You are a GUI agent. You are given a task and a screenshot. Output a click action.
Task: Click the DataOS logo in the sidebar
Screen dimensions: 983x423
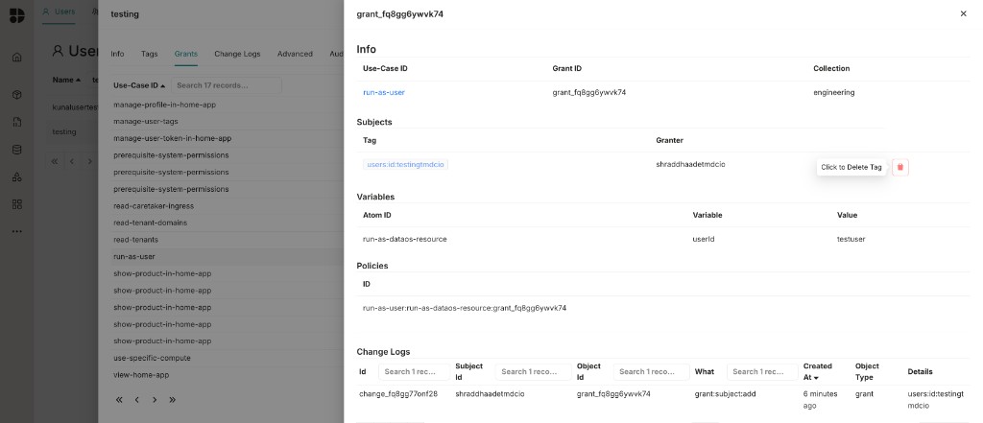[17, 15]
